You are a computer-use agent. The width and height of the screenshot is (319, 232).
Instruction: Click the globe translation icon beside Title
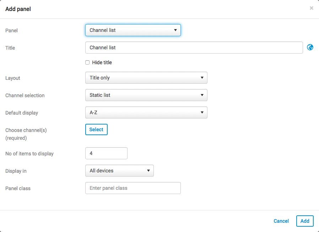(x=310, y=47)
